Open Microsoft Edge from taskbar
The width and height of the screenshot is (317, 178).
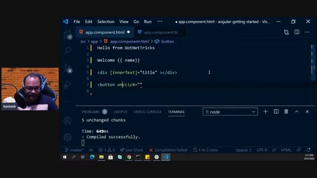(x=92, y=157)
